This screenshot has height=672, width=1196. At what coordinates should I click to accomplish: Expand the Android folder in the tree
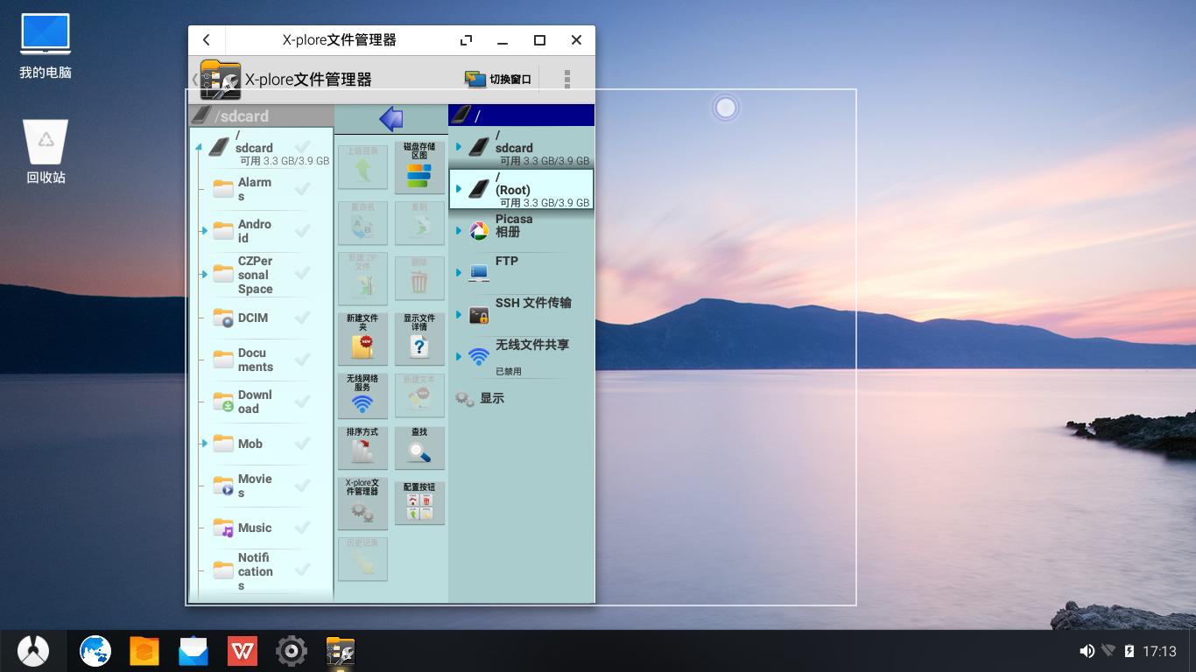pyautogui.click(x=203, y=231)
